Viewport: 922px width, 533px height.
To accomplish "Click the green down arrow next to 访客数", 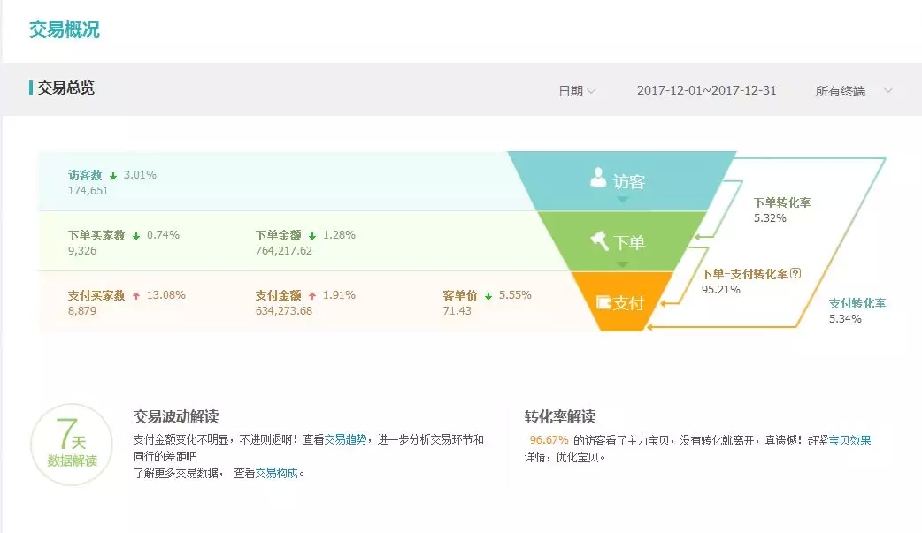I will coord(113,175).
